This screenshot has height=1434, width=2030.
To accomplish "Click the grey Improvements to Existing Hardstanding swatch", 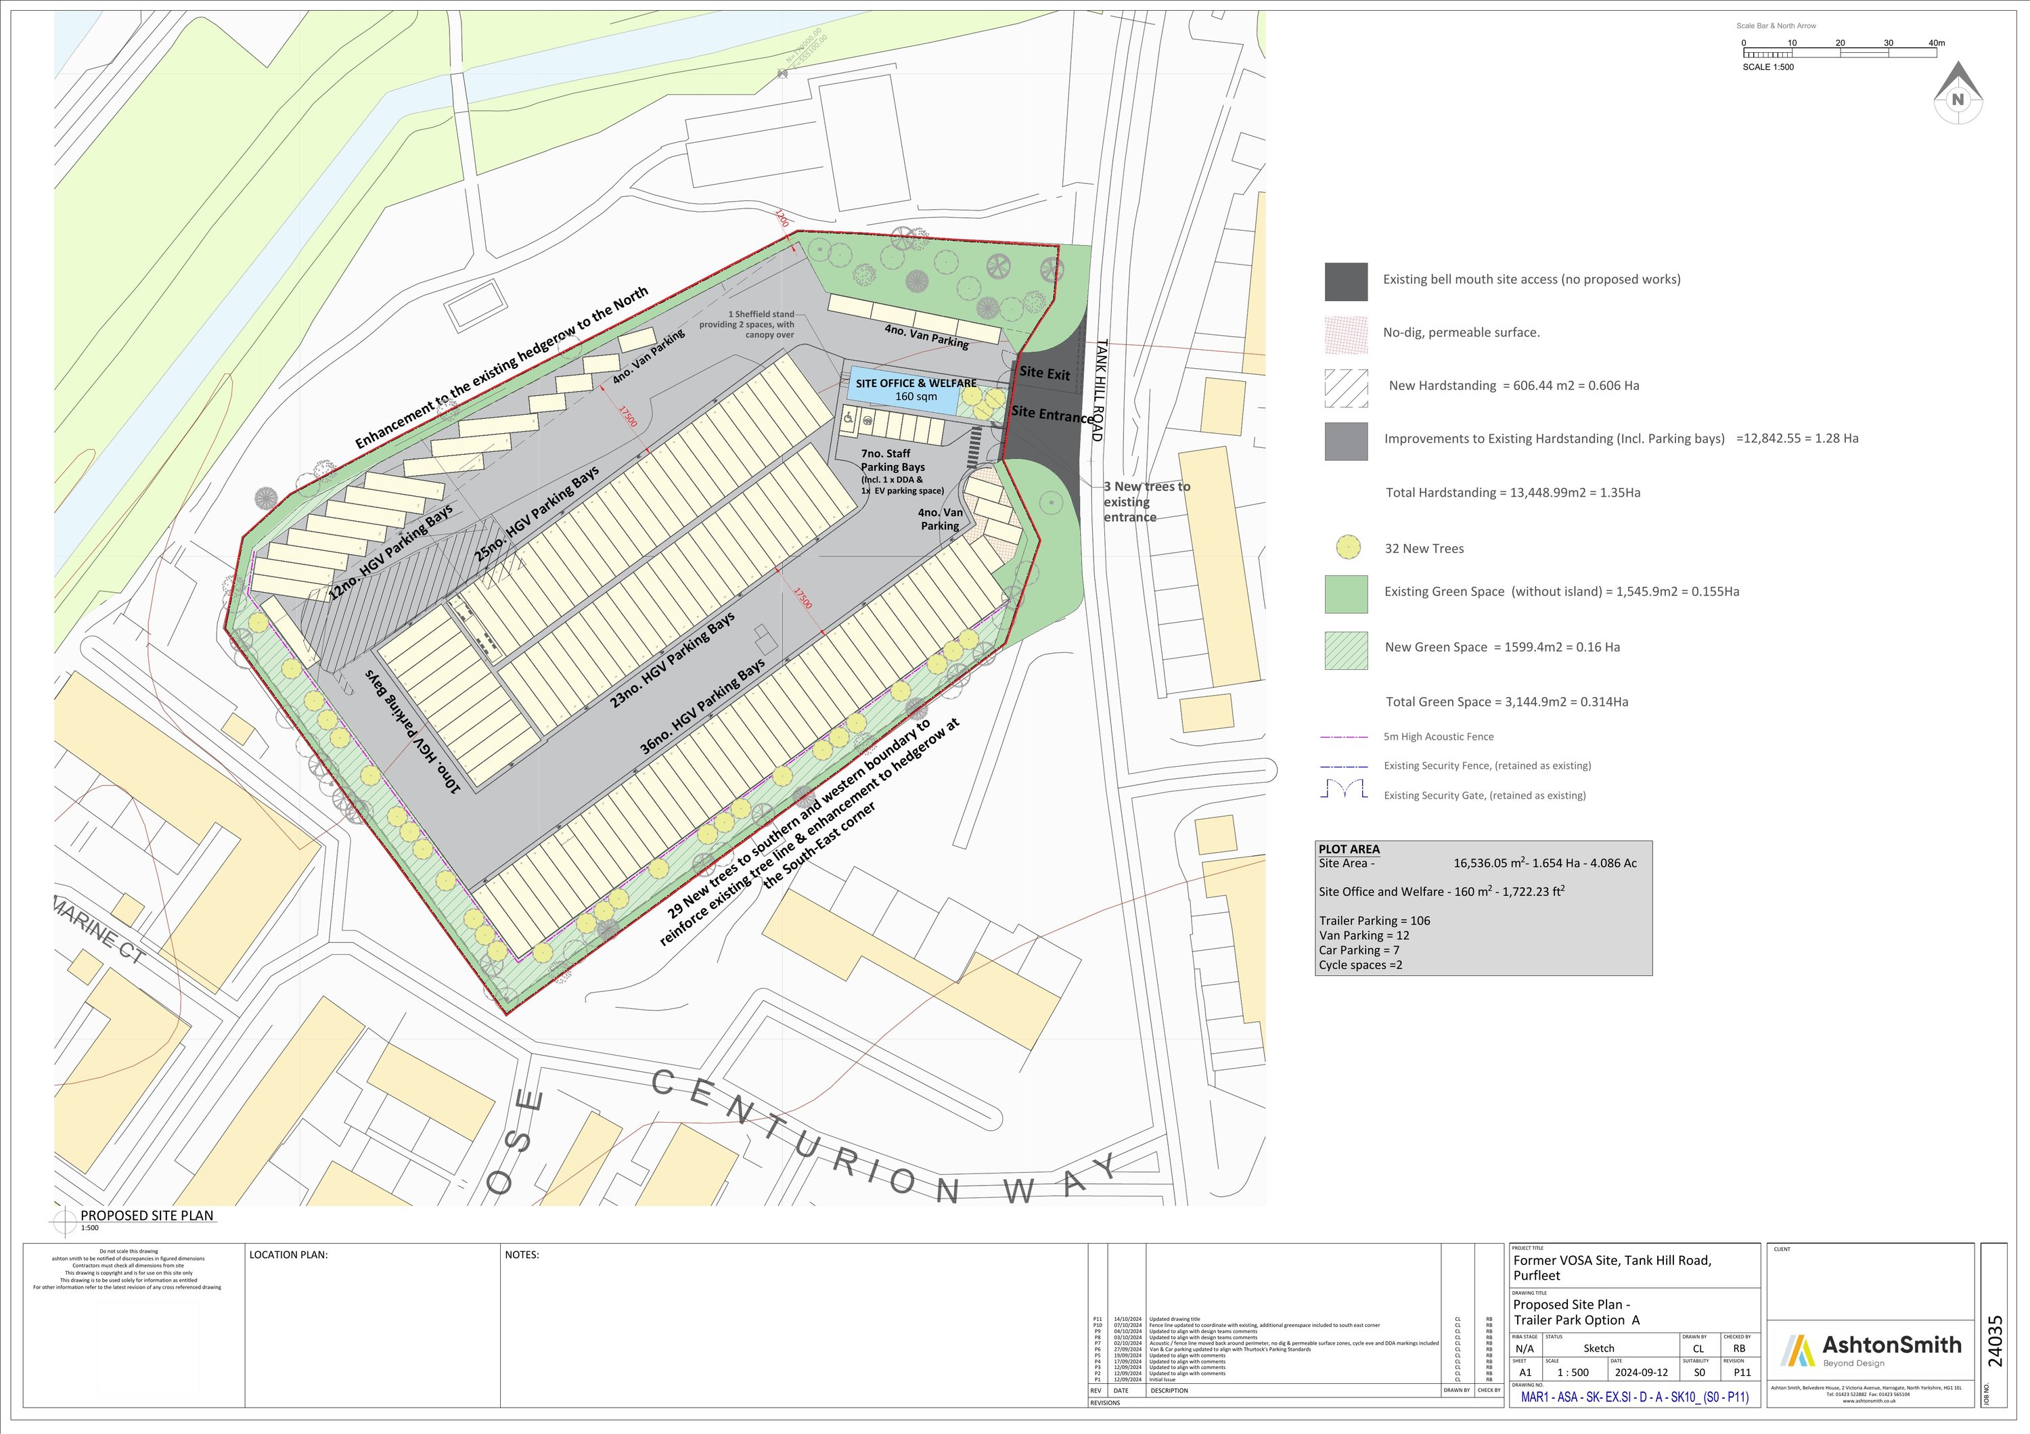I will click(1346, 441).
